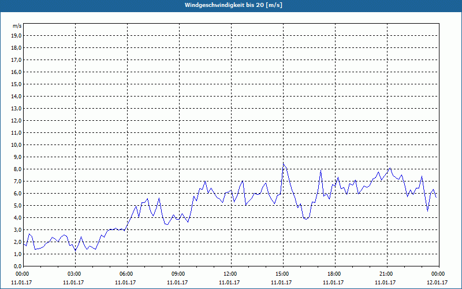
Task: Click the '2,0' y-axis value
Action: (18, 242)
